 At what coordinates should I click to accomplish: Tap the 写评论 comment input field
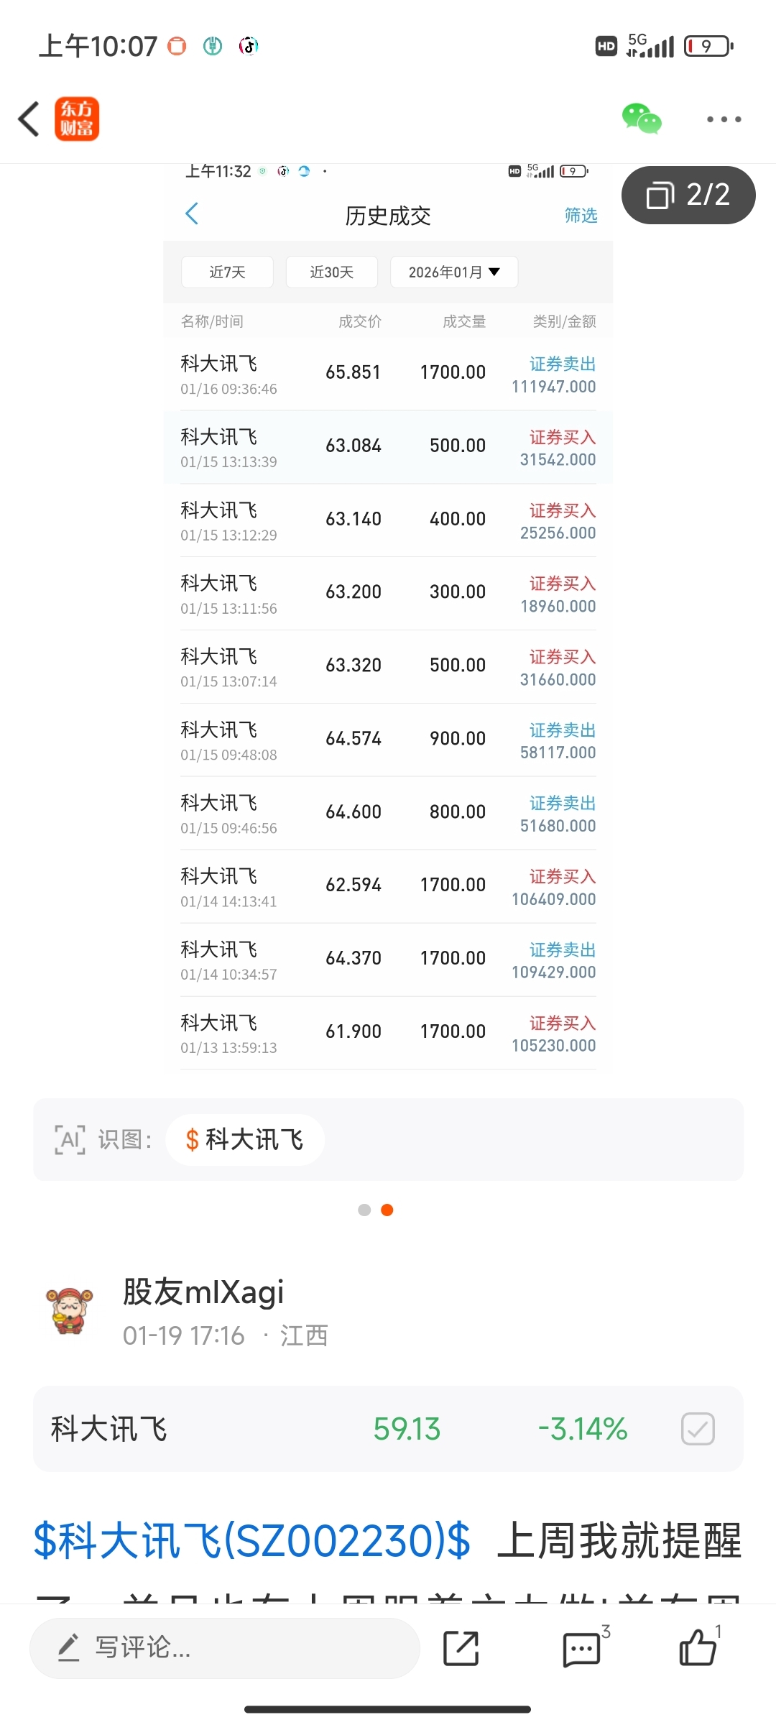pos(224,1648)
